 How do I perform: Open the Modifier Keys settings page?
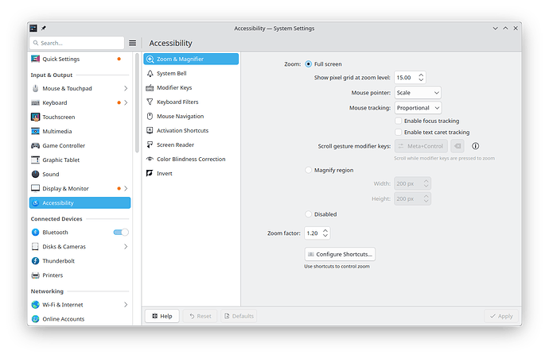point(173,87)
